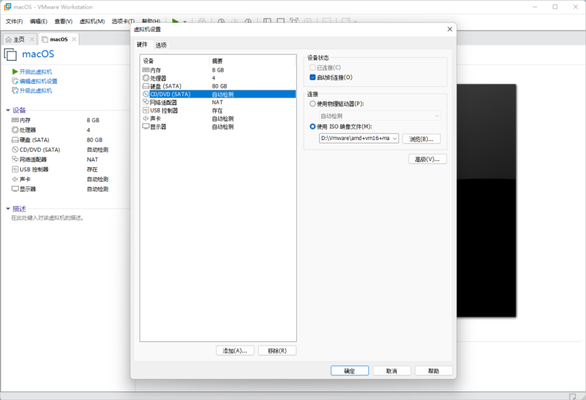Open the ISO image path dropdown
The height and width of the screenshot is (400, 586).
point(394,138)
